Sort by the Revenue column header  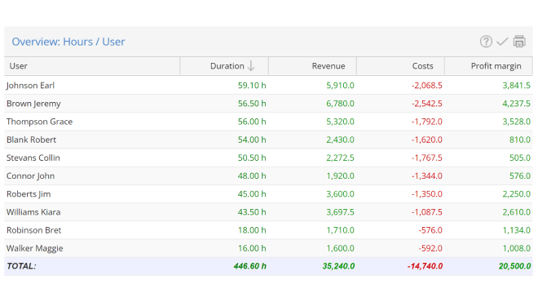[x=312, y=66]
